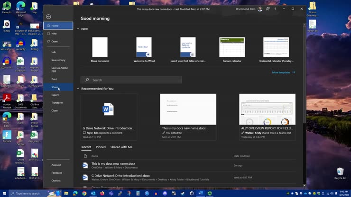Open Outlook from the taskbar

pos(93,193)
